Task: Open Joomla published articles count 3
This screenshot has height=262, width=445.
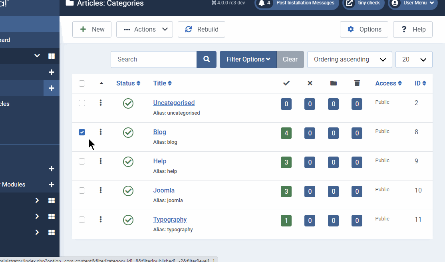Action: [x=286, y=191]
